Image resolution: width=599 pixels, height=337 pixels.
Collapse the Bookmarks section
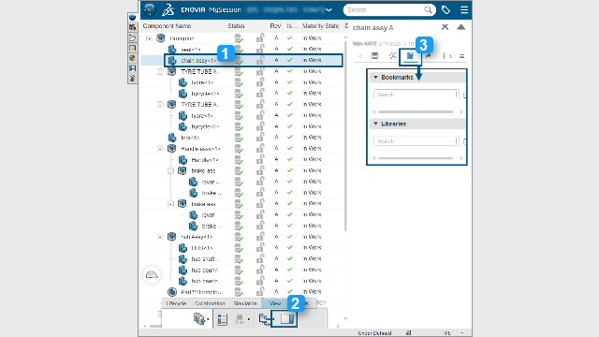tap(375, 77)
